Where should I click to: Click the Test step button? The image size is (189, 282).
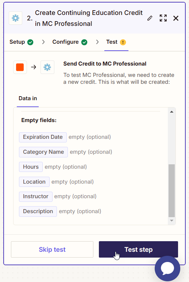coord(138,250)
